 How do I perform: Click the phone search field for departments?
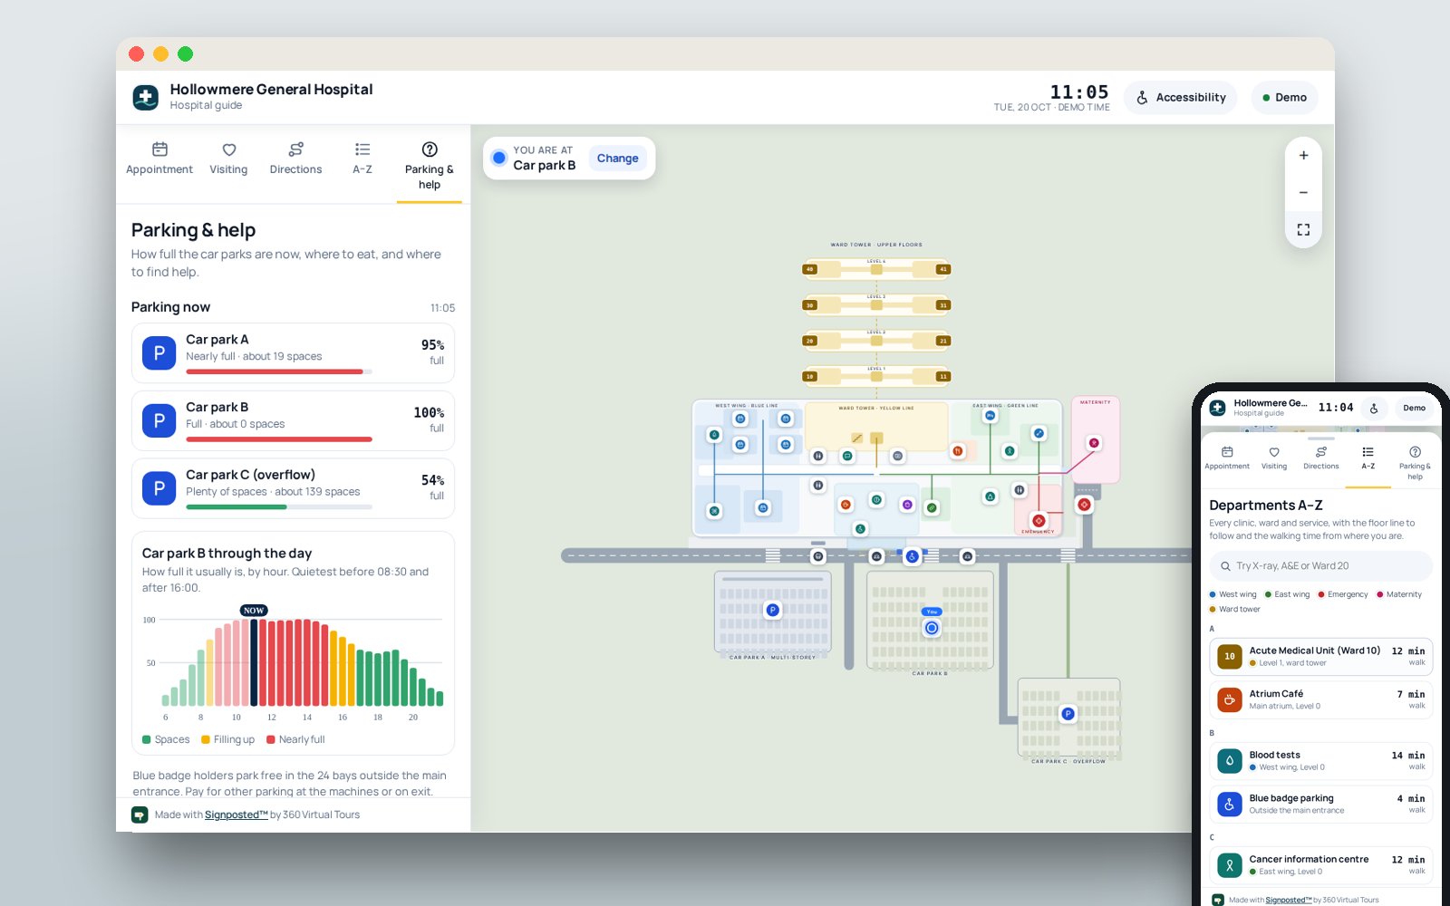click(x=1320, y=566)
